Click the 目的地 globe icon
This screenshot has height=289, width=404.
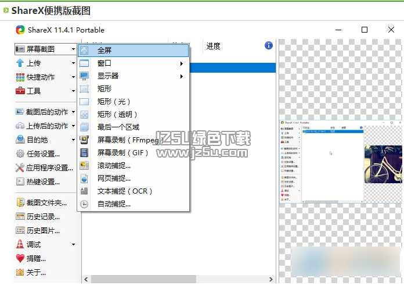20,140
